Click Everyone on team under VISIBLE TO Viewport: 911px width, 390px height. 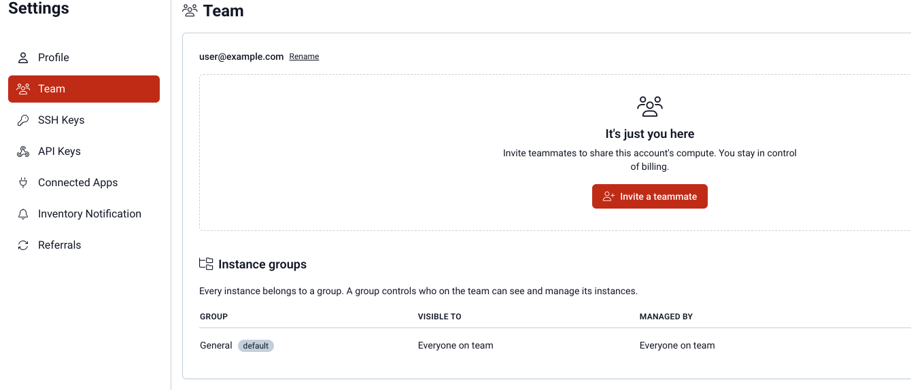(455, 345)
